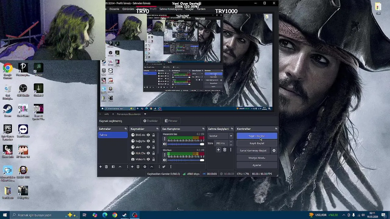Mute the Mic/Aux speaker icon

(x=165, y=160)
